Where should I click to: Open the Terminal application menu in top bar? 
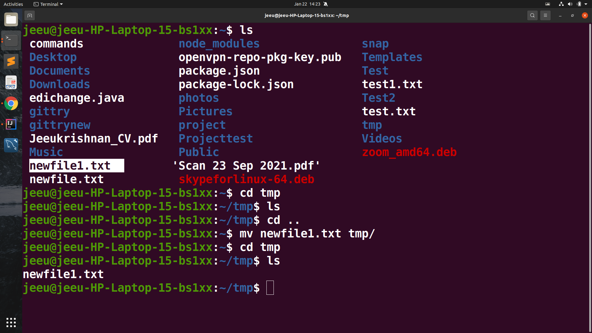[x=48, y=4]
